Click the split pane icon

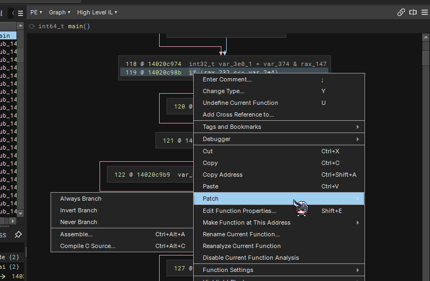pos(412,12)
